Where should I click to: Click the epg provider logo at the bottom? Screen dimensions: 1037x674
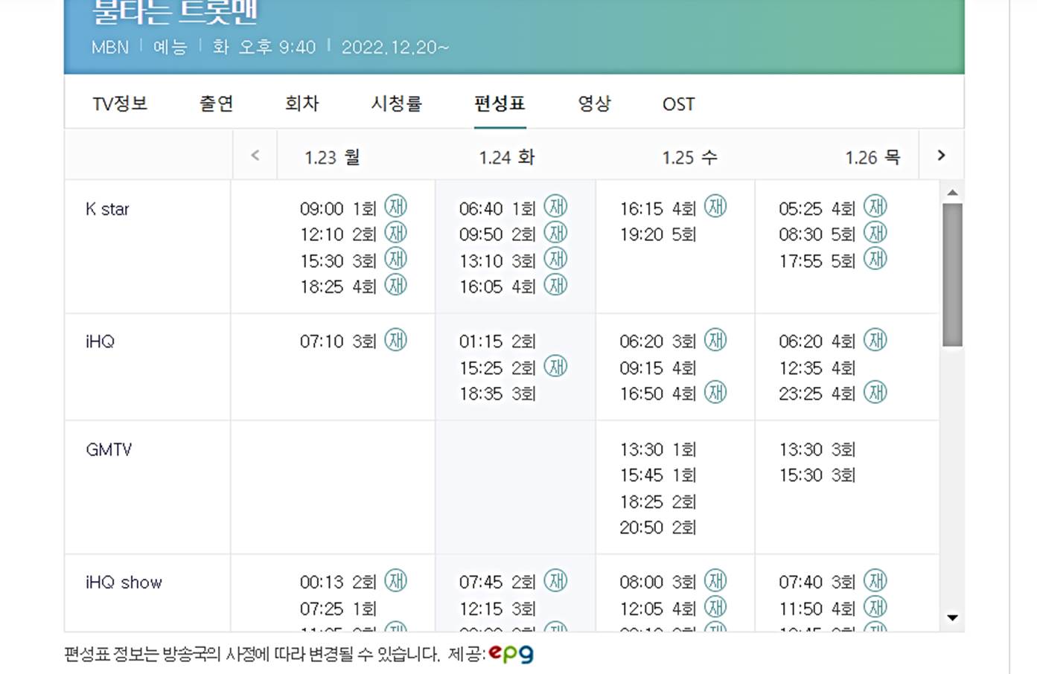pyautogui.click(x=512, y=653)
